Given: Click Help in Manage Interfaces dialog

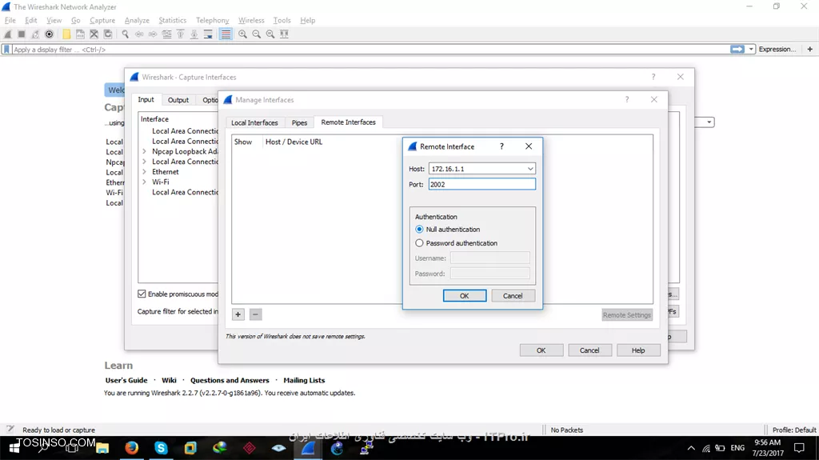Looking at the screenshot, I should [x=638, y=350].
